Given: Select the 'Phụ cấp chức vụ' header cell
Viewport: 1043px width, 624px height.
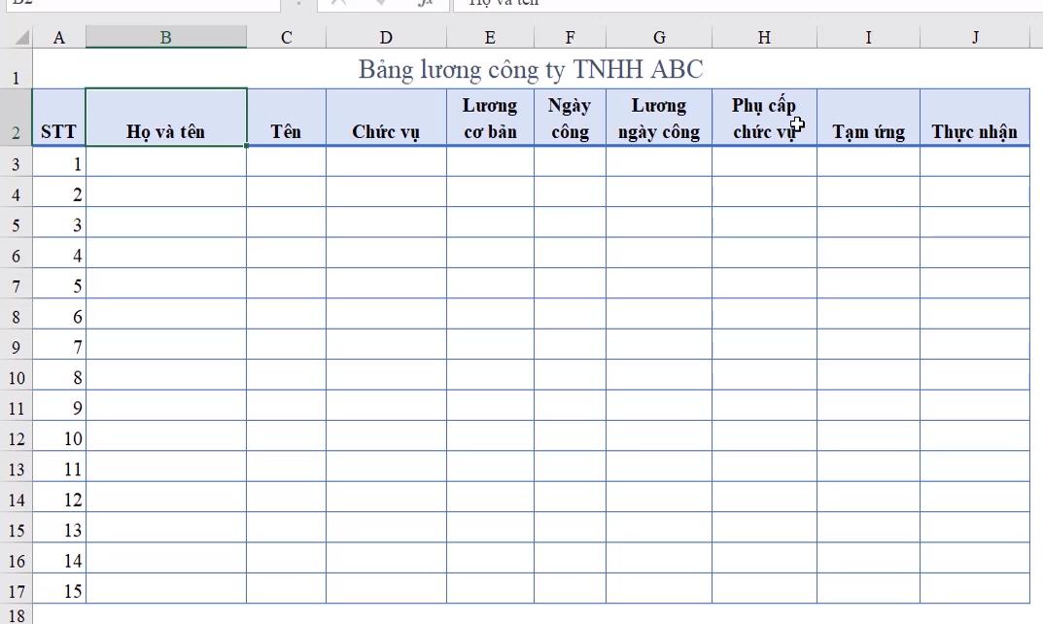Looking at the screenshot, I should pyautogui.click(x=765, y=117).
